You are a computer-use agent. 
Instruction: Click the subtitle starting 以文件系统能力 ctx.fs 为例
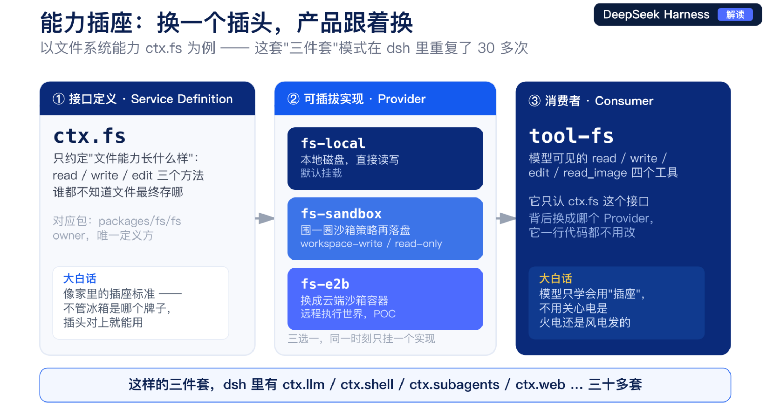285,48
